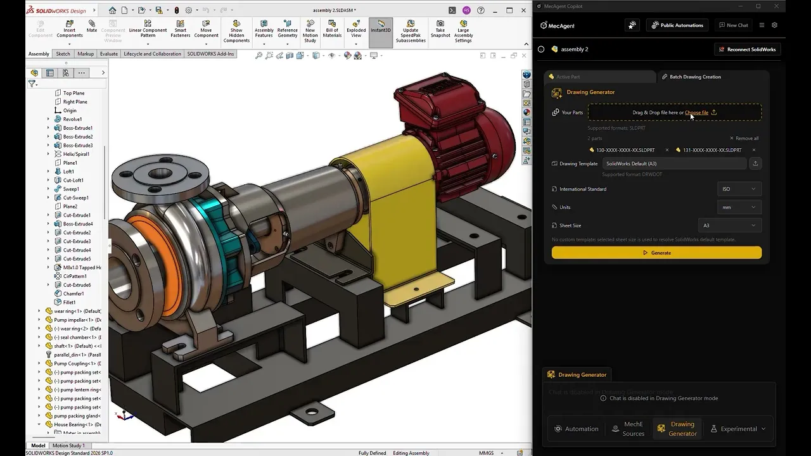
Task: Switch to the Sketch tab
Action: pyautogui.click(x=63, y=54)
